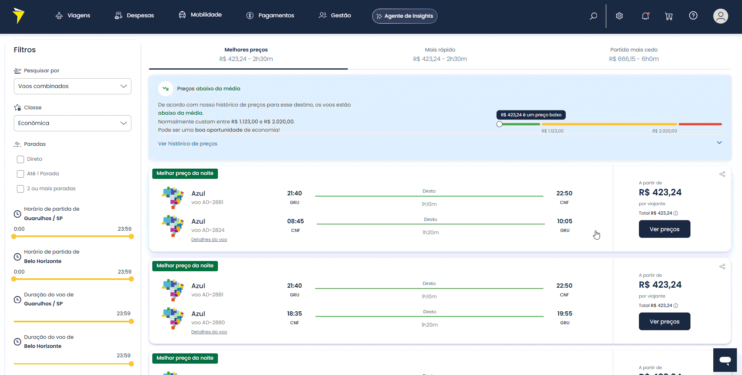Expand price history chevron in insight panel
Screen dimensions: 742x375
click(719, 143)
